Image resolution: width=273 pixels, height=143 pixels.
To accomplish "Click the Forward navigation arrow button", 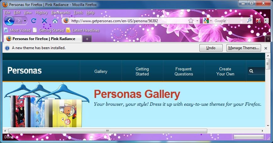I will 19,21.
